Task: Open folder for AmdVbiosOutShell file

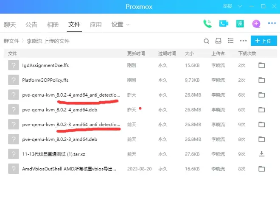Action: [262, 169]
